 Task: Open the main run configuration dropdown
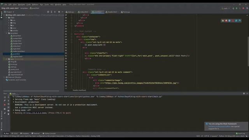[x=226, y=8]
